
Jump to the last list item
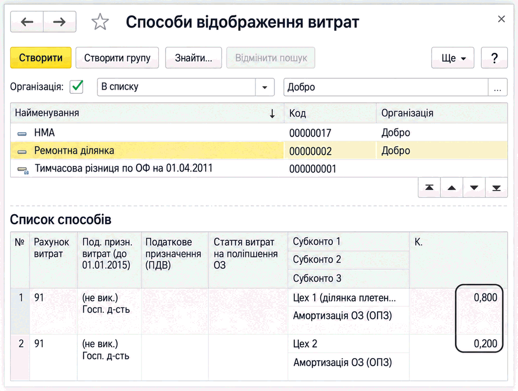pos(496,188)
